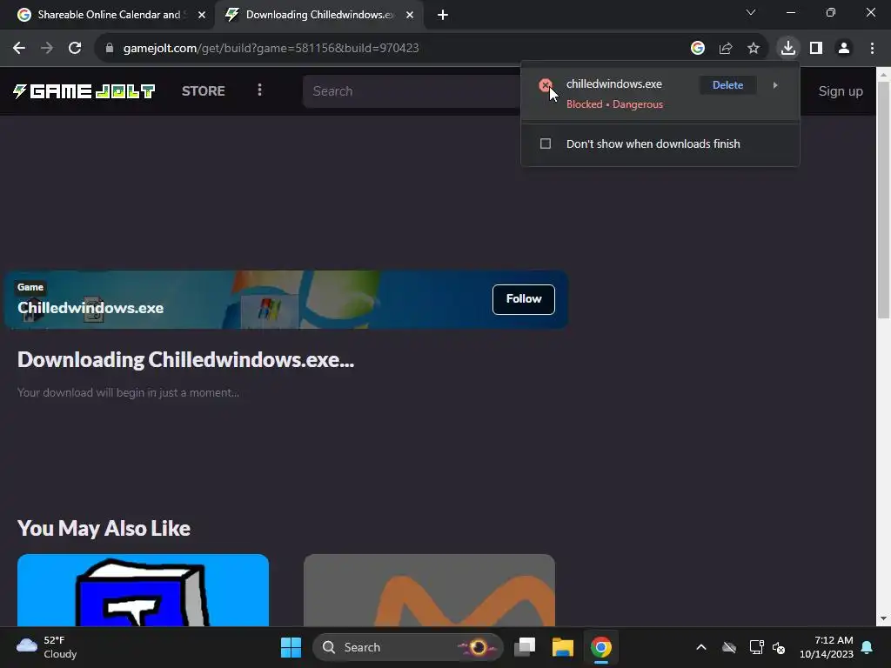Check Don't show when downloads finish
The width and height of the screenshot is (891, 668).
pyautogui.click(x=546, y=144)
